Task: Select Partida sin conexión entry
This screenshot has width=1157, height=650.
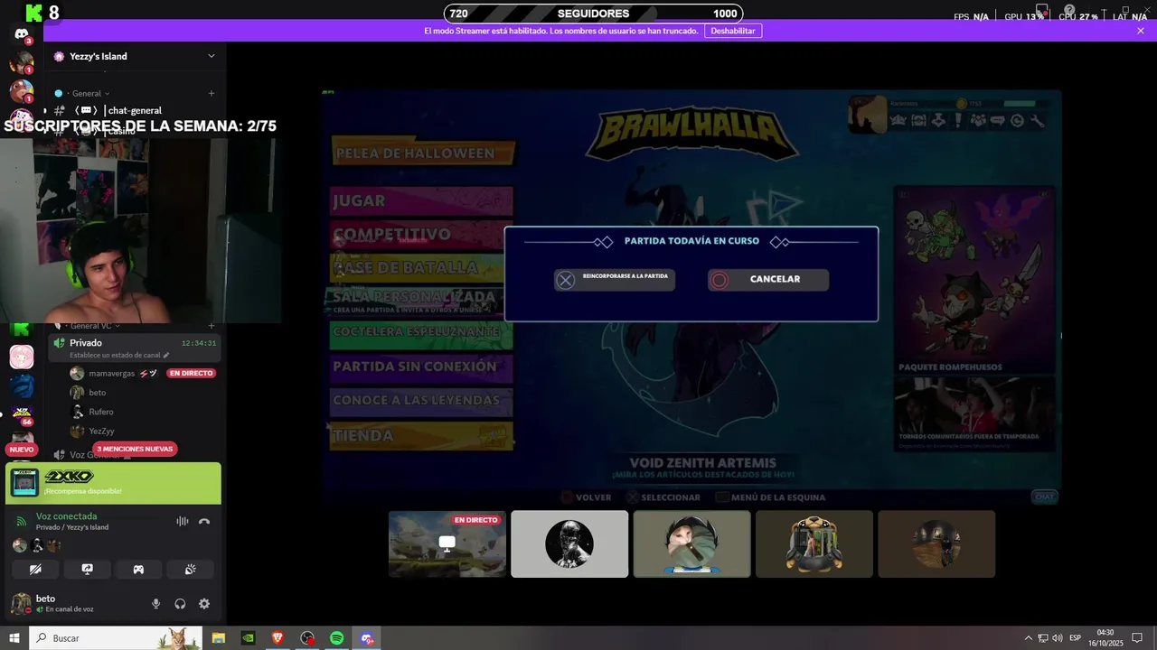Action: click(x=422, y=367)
